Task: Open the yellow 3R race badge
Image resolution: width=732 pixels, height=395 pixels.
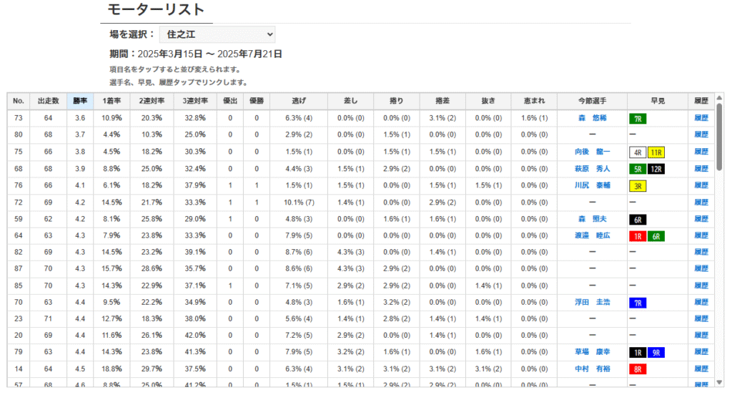Action: pos(637,186)
